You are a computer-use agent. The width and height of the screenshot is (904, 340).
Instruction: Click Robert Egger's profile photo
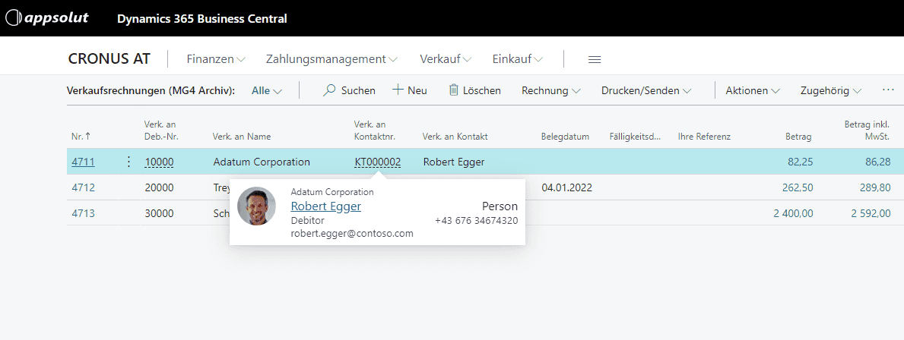coord(256,206)
